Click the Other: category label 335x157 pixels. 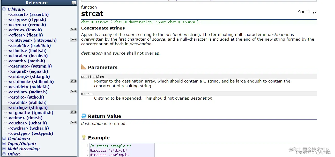(x=14, y=154)
